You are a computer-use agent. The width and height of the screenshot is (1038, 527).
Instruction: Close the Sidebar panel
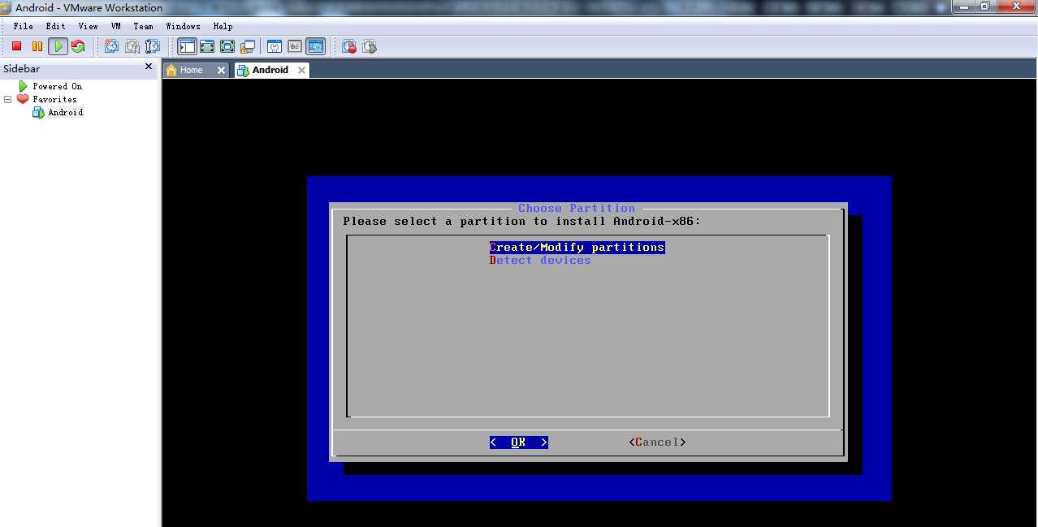pos(149,67)
